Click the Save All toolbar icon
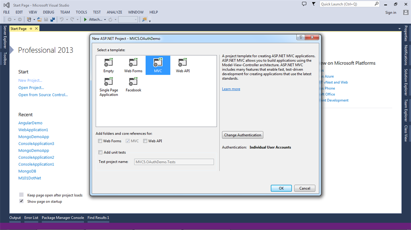The width and height of the screenshot is (411, 230). pos(53,20)
